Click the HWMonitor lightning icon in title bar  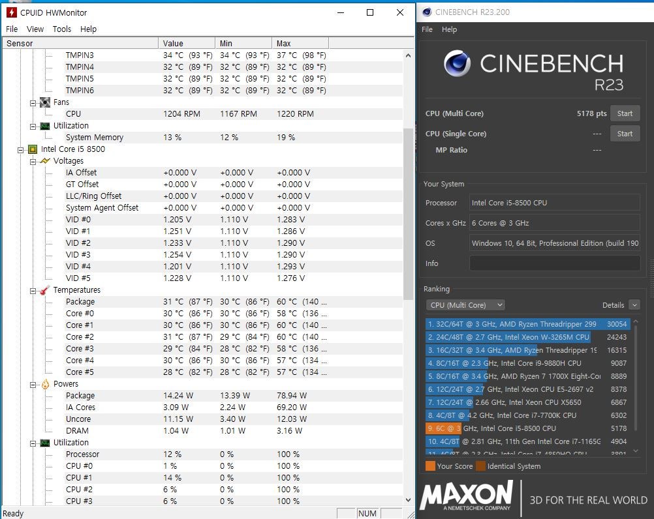tap(11, 12)
